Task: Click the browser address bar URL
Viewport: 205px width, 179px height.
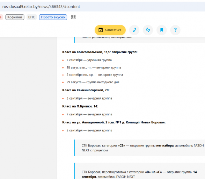Action: [x=41, y=7]
